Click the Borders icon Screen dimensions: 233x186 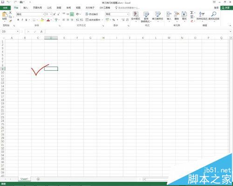34,20
